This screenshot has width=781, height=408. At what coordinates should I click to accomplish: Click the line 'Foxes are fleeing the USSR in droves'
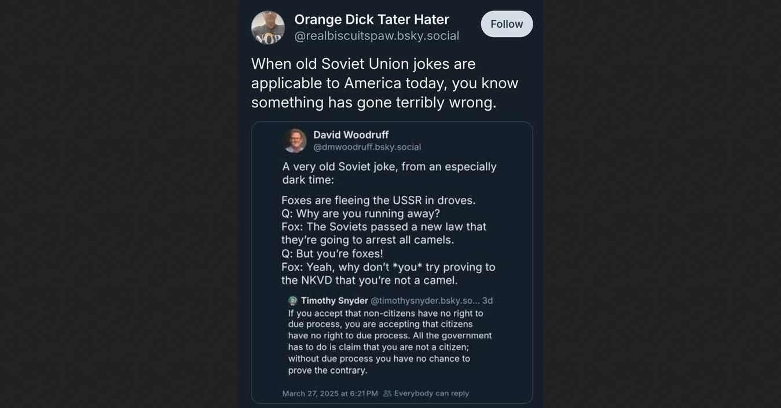point(378,200)
